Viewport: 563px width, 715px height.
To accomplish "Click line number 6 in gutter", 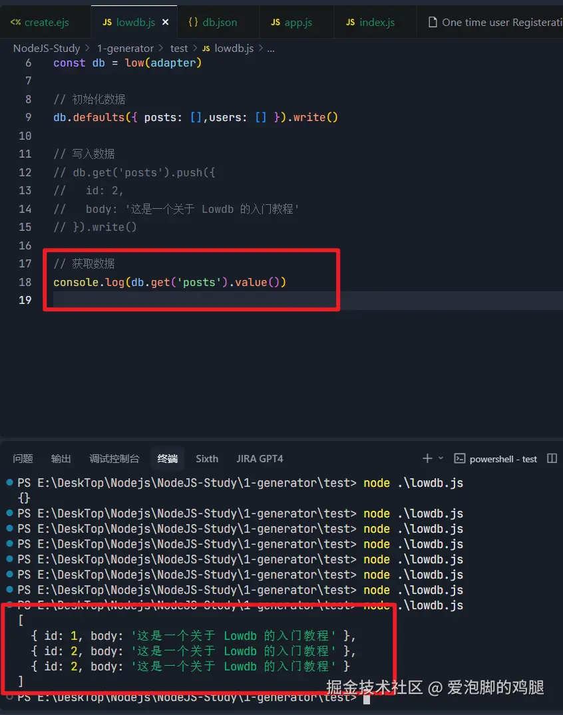I will coord(29,63).
